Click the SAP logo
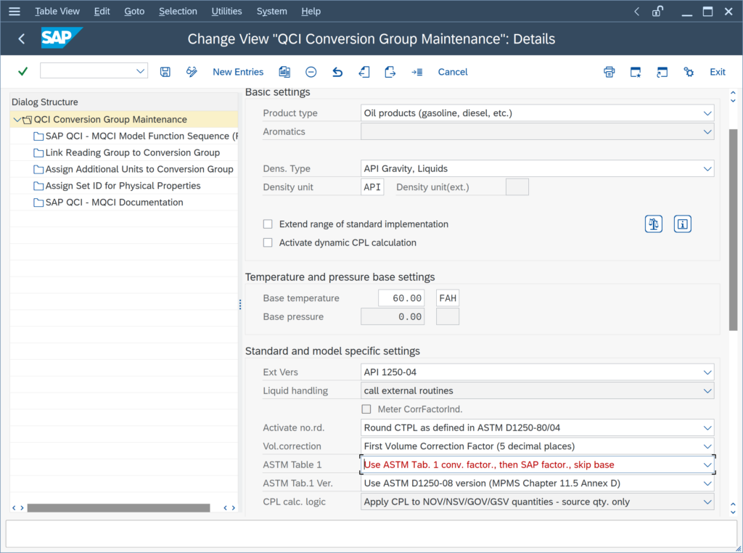The image size is (743, 553). pyautogui.click(x=62, y=38)
